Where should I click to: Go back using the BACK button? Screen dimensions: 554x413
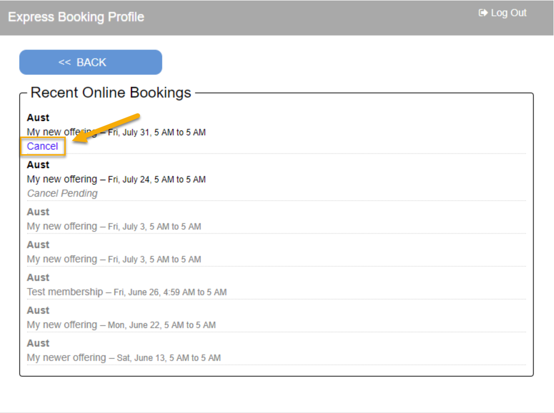(x=91, y=62)
